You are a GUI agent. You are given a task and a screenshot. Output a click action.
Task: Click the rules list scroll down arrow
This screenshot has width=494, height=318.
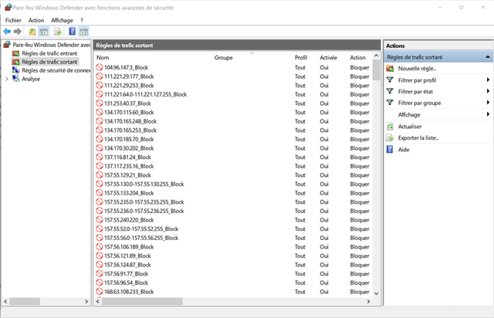pos(376,293)
